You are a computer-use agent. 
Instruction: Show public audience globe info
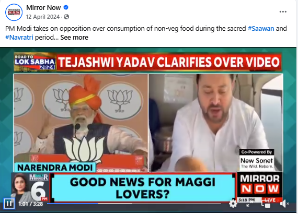66,17
